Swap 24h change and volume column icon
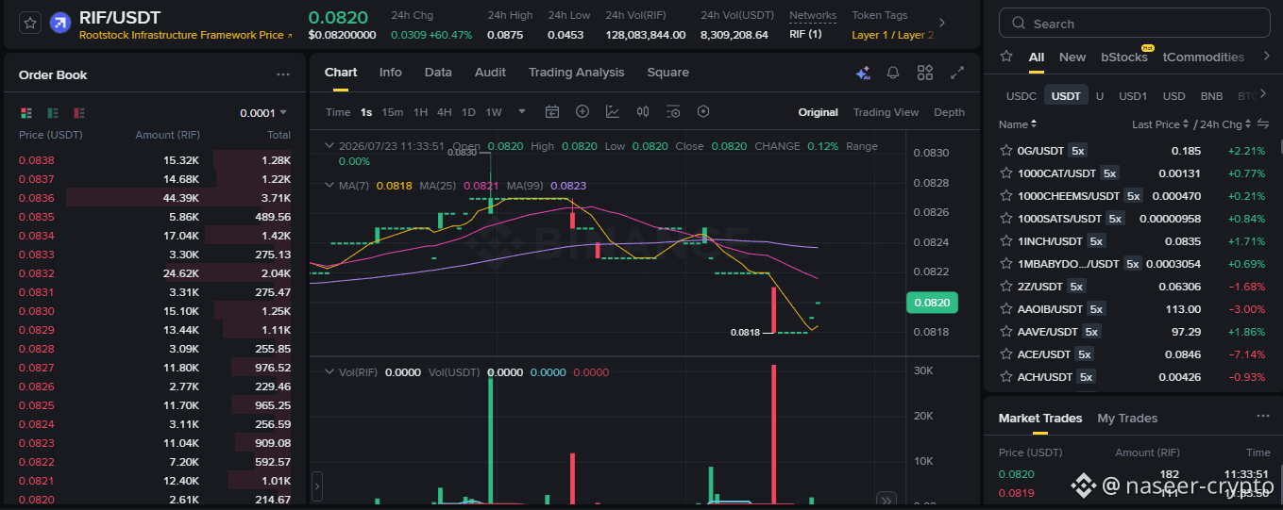The image size is (1283, 510). [1263, 124]
